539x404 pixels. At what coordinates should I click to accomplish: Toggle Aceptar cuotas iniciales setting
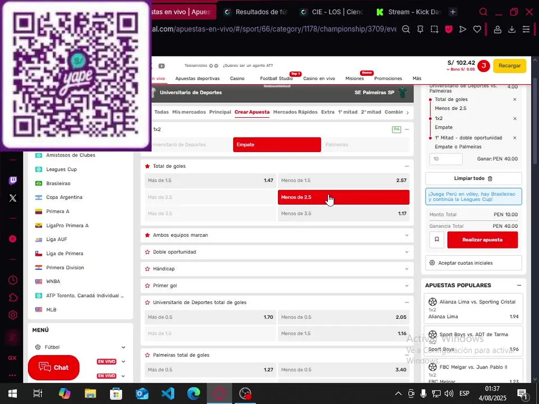click(x=473, y=263)
